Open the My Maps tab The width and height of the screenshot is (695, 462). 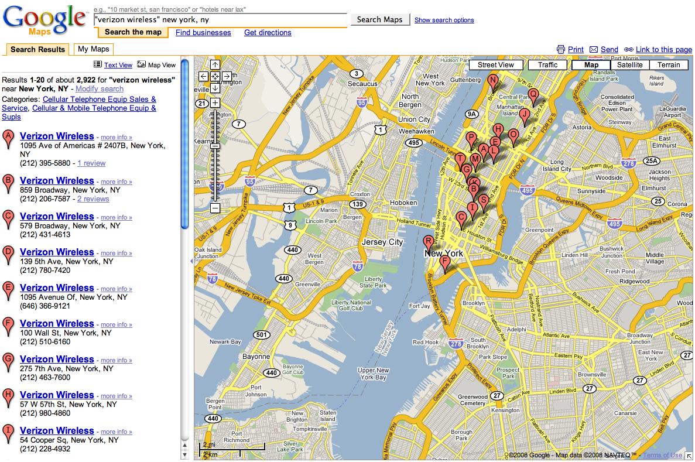94,49
